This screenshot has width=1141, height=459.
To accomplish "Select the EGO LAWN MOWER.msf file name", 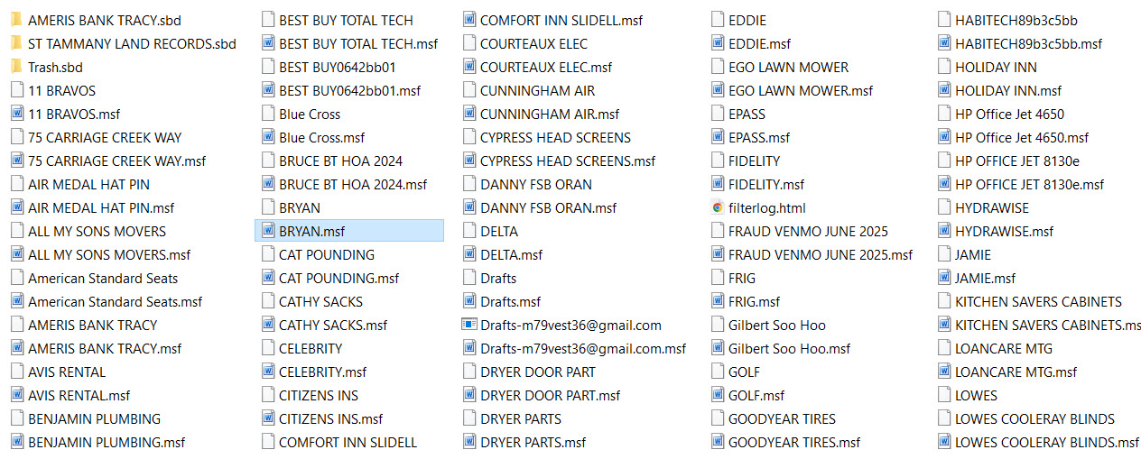I will click(801, 90).
